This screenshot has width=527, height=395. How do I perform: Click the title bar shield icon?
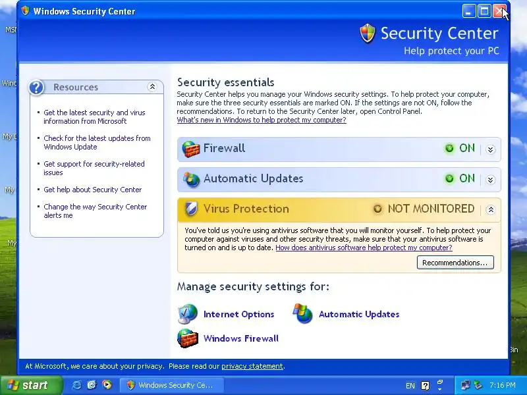point(25,11)
